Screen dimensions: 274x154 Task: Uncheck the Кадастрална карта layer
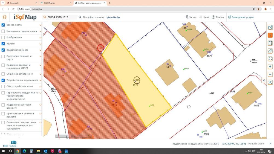(3, 50)
